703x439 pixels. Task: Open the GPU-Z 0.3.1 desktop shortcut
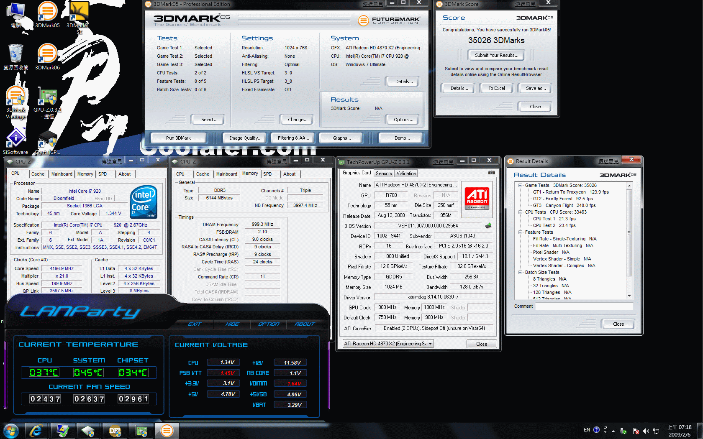(47, 102)
